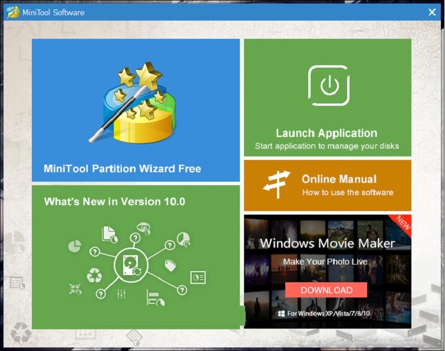The height and width of the screenshot is (351, 445).
Task: Click the eye icon in What's New
Action: point(143,228)
